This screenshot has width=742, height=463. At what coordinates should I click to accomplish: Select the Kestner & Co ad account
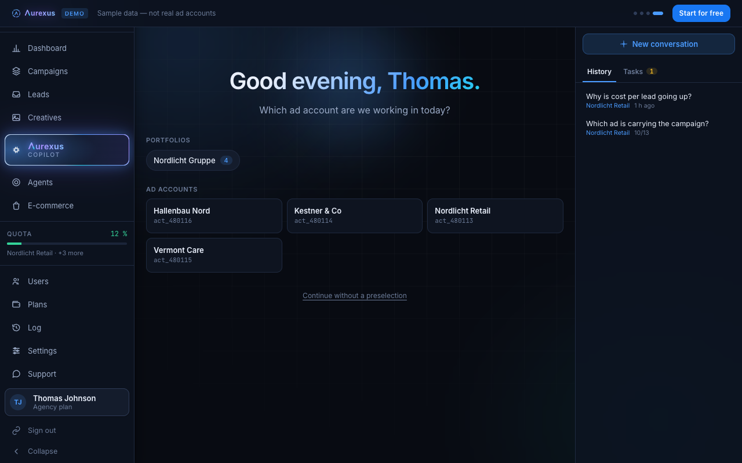coord(355,216)
